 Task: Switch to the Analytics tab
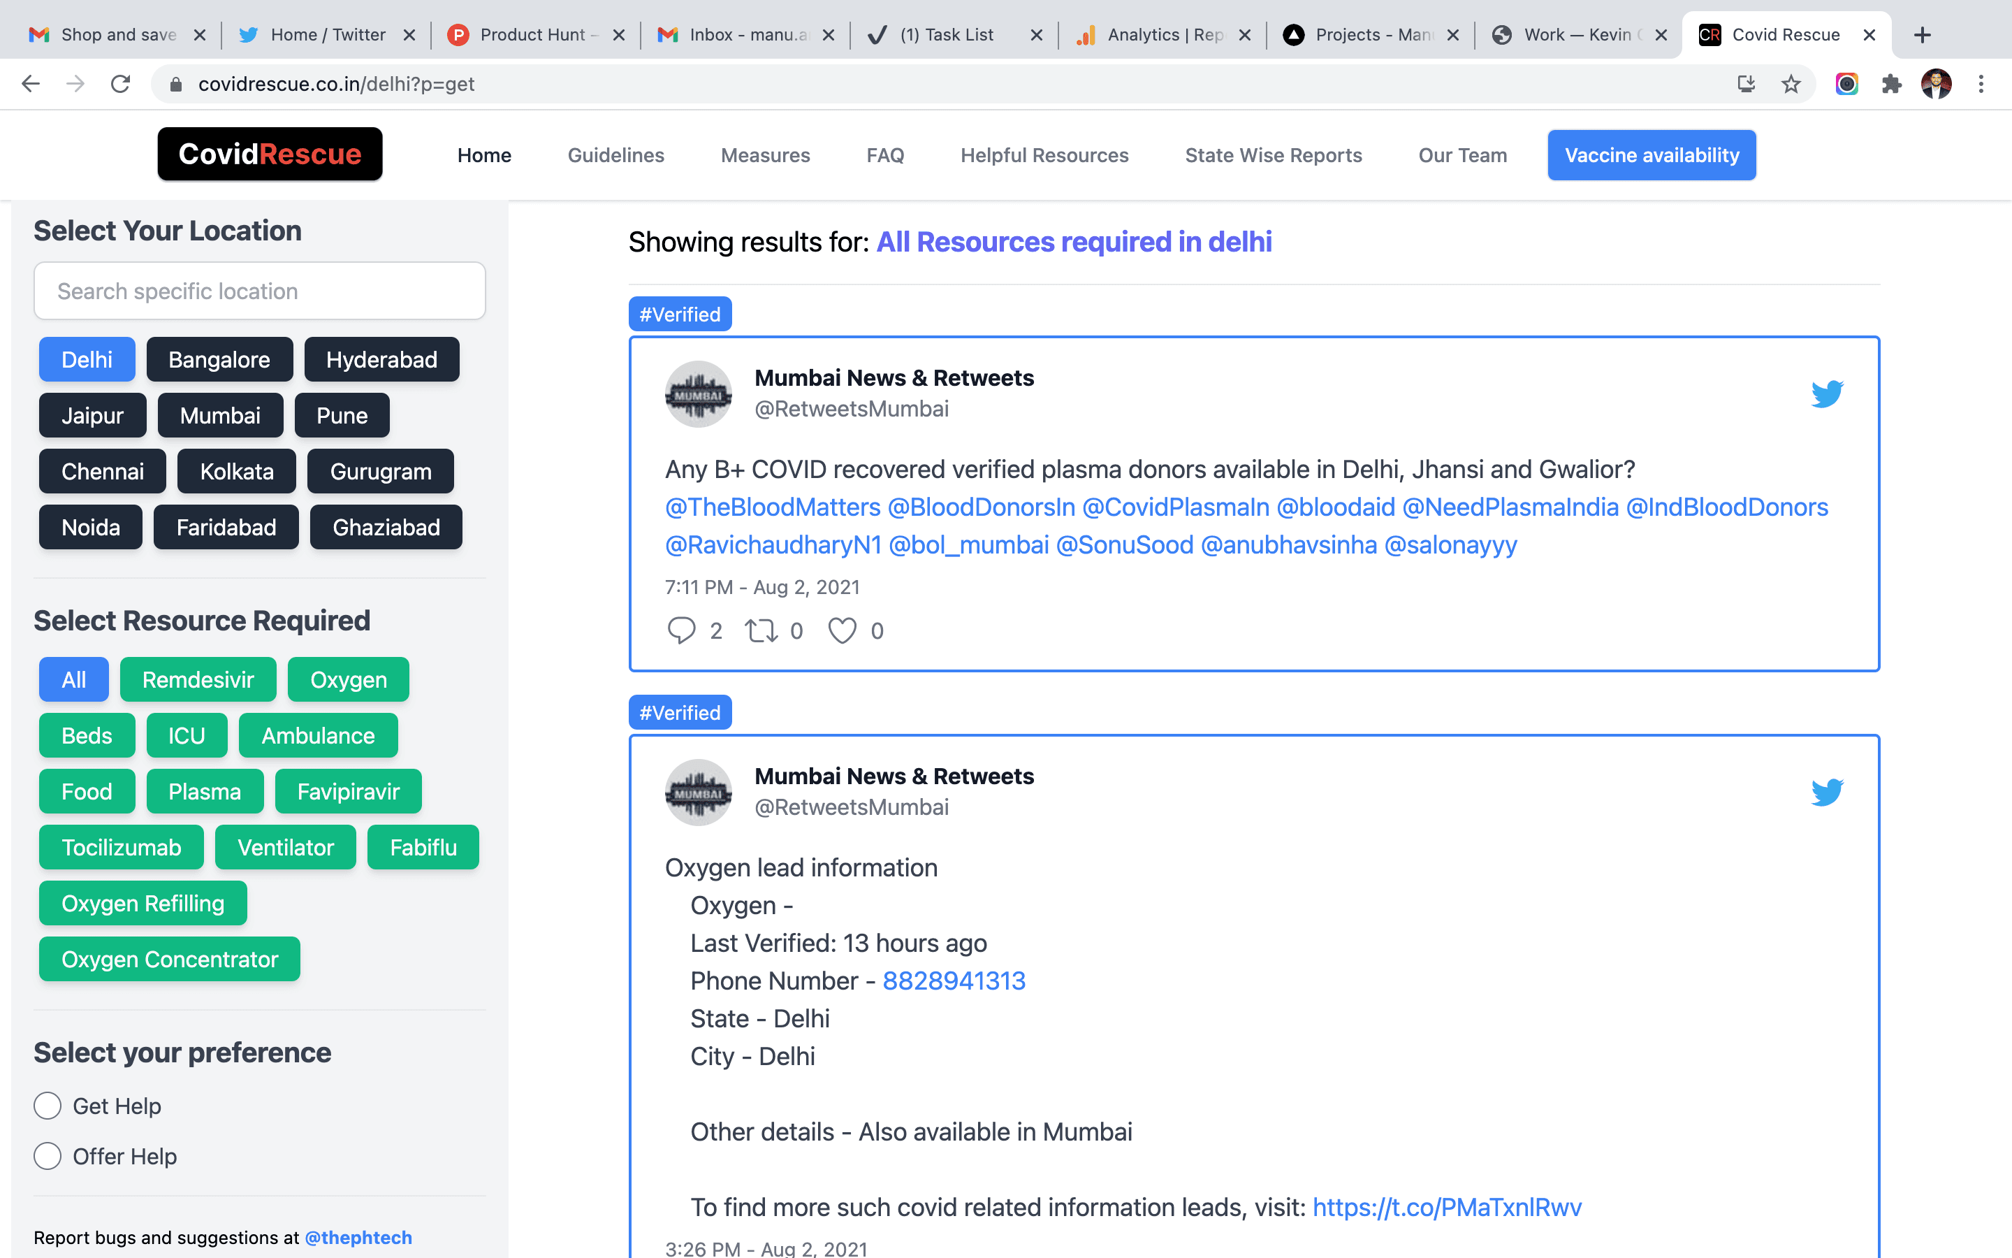coord(1164,35)
